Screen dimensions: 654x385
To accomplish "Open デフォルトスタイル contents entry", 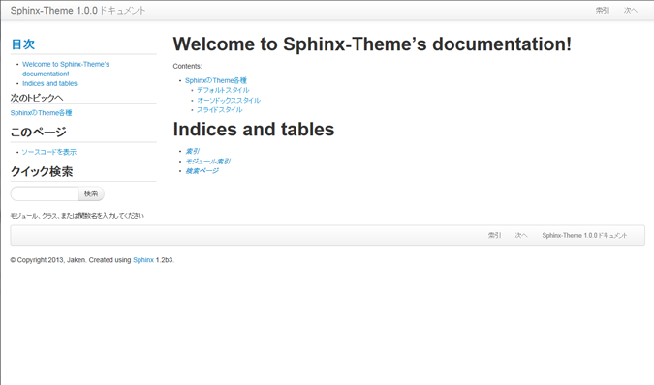I will pos(223,90).
